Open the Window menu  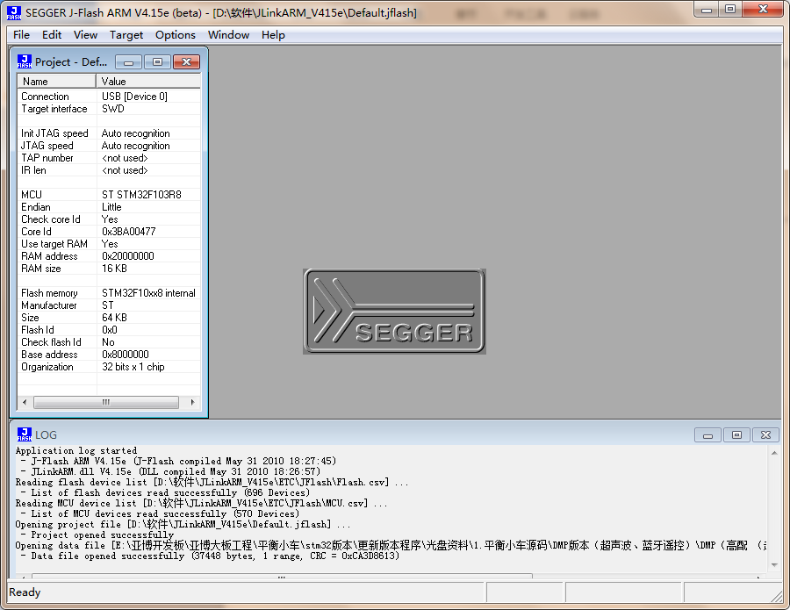(x=228, y=35)
